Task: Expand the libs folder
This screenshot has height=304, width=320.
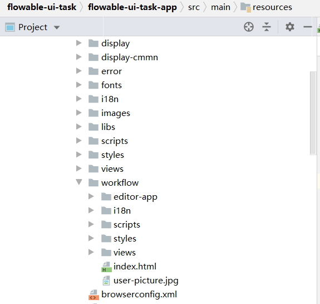Action: point(79,127)
